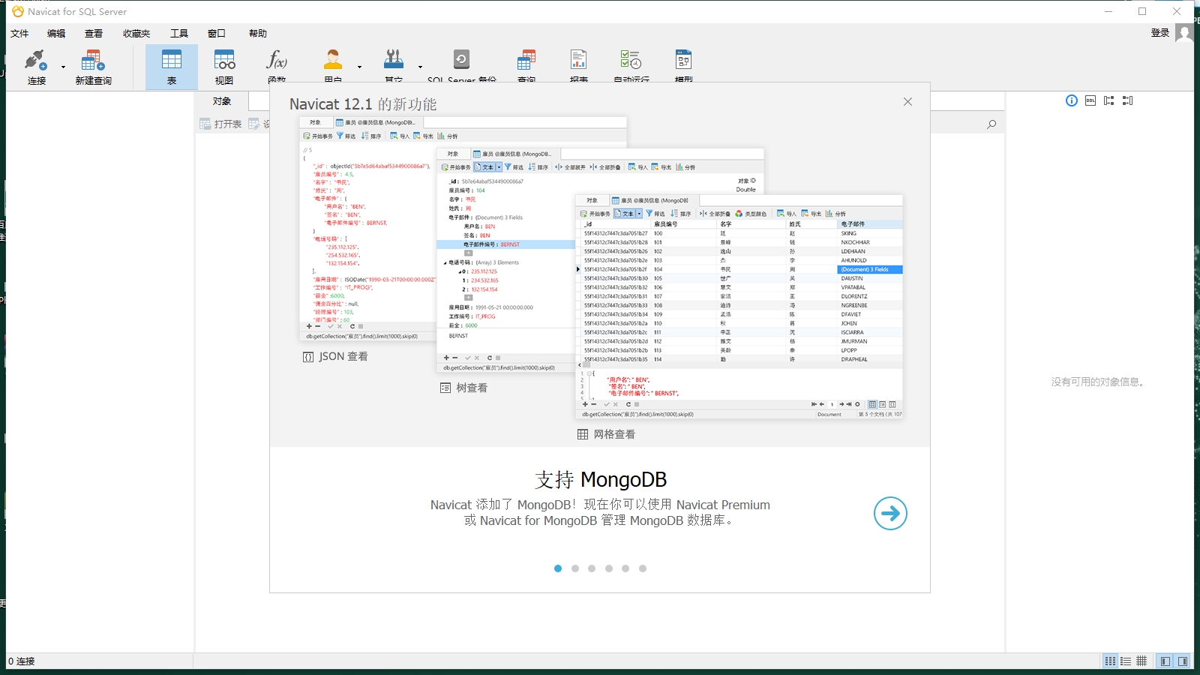This screenshot has height=675, width=1200.
Task: Click the 登录 sign-in link
Action: 1160,33
